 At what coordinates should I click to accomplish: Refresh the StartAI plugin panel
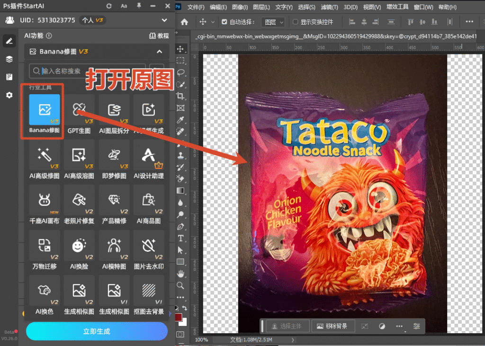(109, 6)
